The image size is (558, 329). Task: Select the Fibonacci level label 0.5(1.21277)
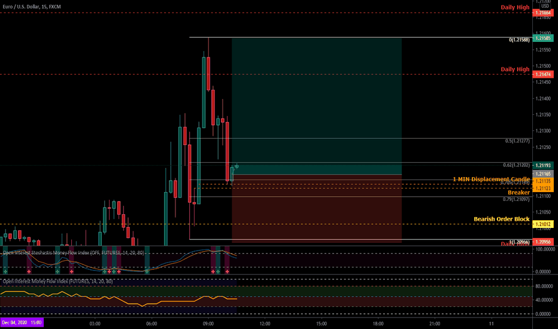click(517, 141)
